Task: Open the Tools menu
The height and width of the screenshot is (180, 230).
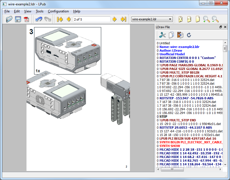Action: point(39,11)
